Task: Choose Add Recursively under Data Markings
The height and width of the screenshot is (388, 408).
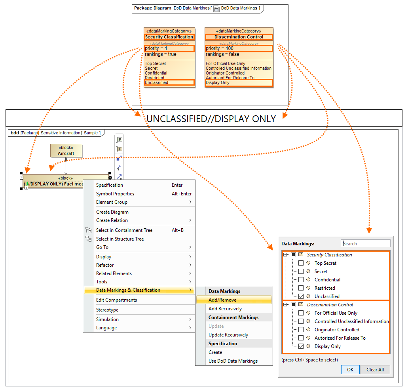Action: pos(234,308)
